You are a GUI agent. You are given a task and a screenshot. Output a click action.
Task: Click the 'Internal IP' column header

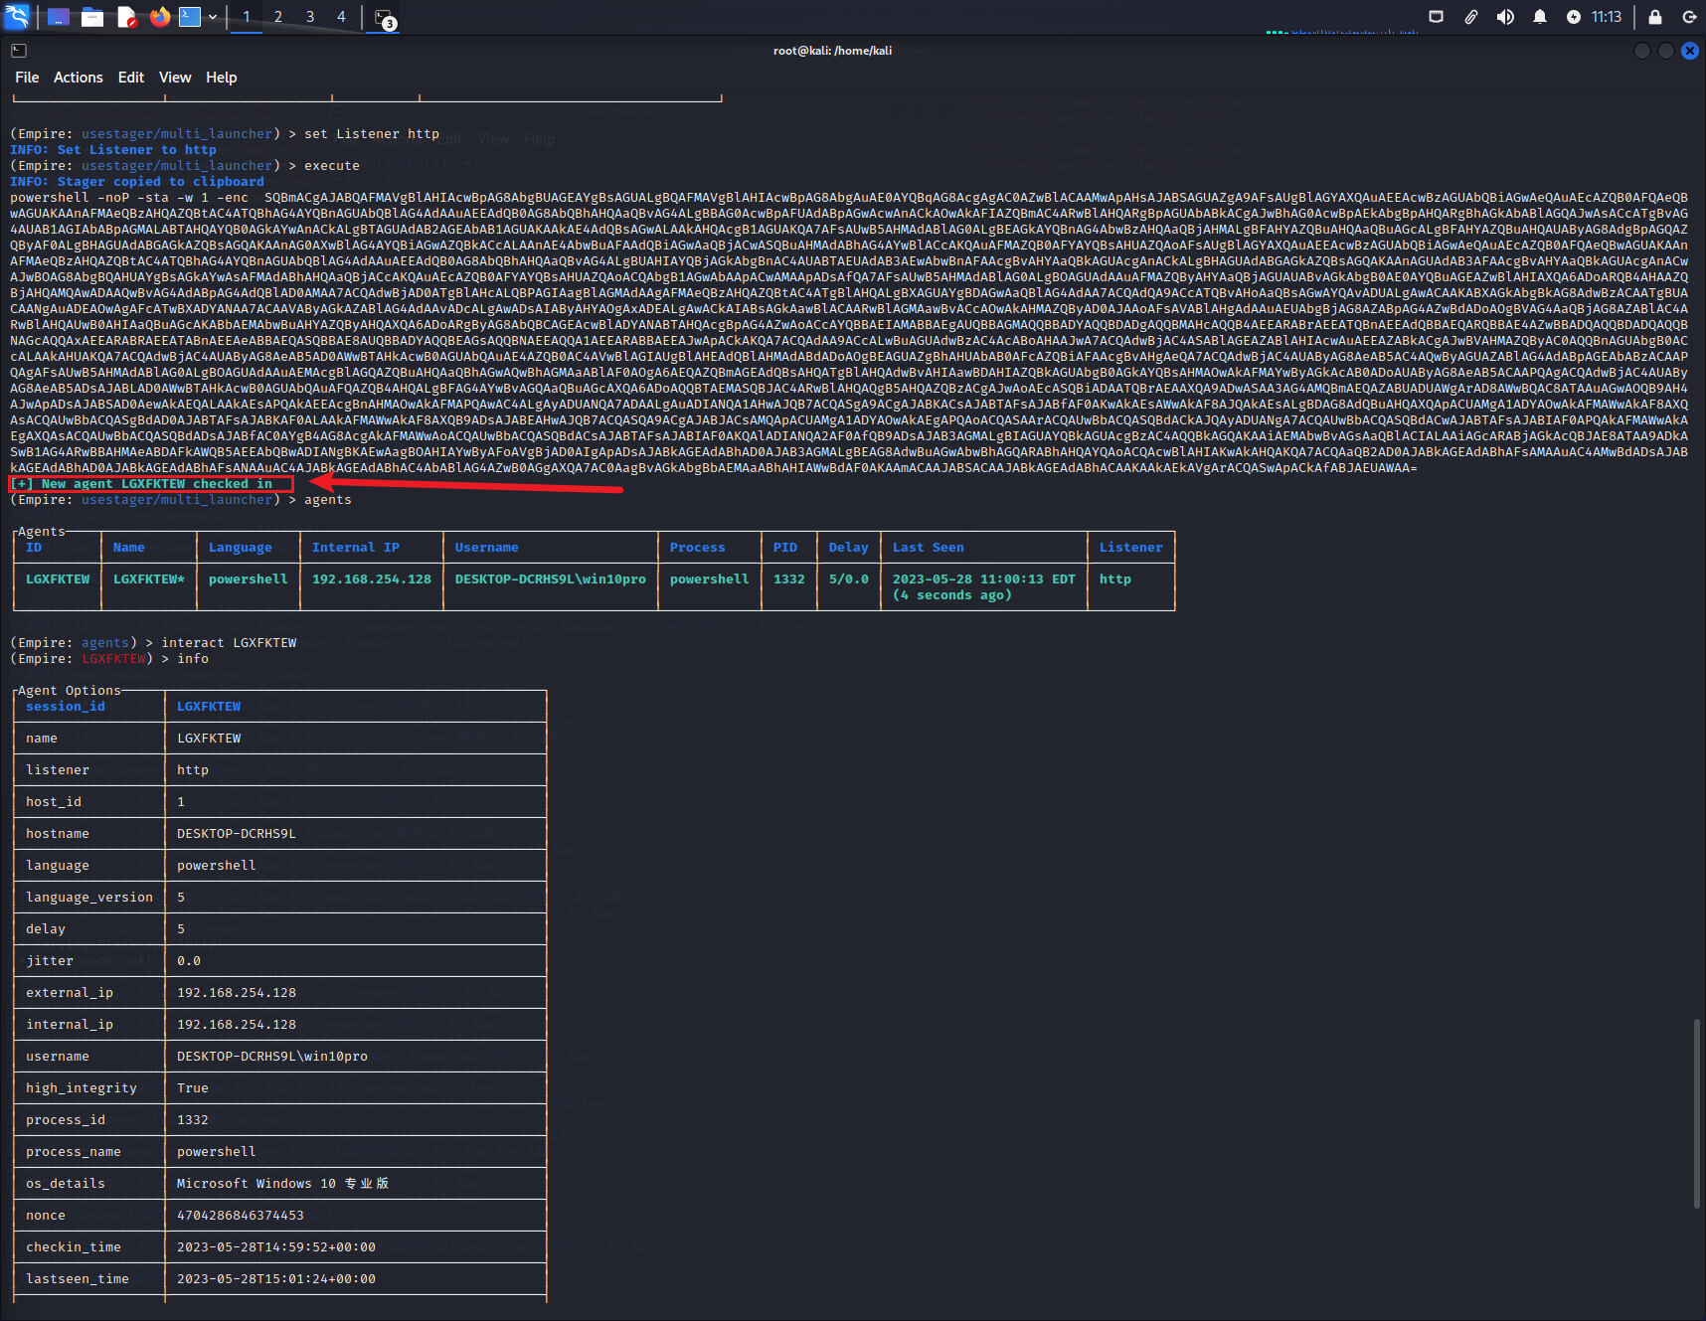coord(356,548)
